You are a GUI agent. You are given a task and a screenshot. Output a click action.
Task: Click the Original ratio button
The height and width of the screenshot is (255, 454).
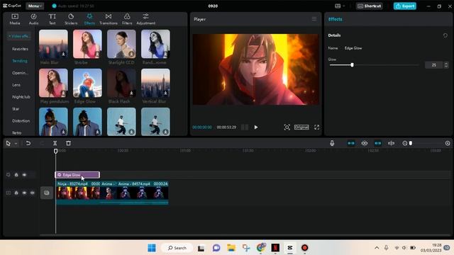[x=301, y=127]
